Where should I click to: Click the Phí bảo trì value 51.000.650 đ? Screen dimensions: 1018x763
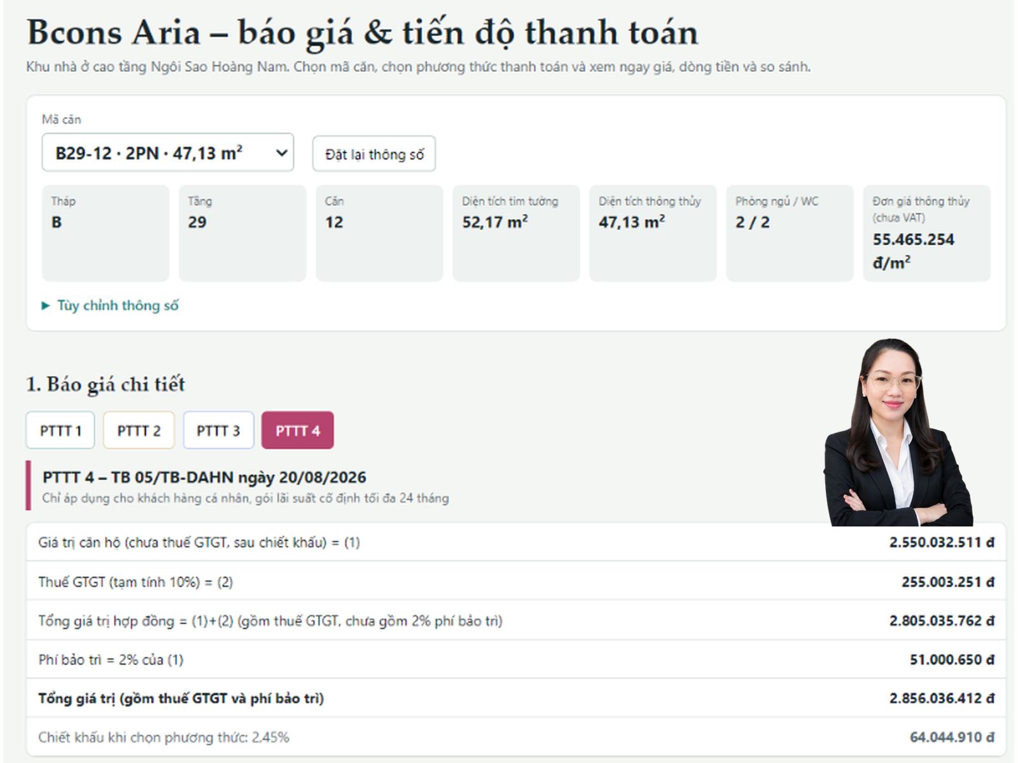tap(952, 659)
